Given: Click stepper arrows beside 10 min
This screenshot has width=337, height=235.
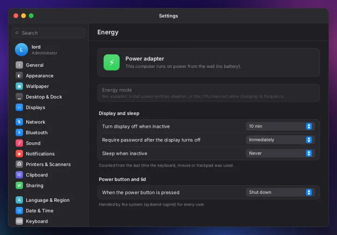Looking at the screenshot, I should click(309, 126).
